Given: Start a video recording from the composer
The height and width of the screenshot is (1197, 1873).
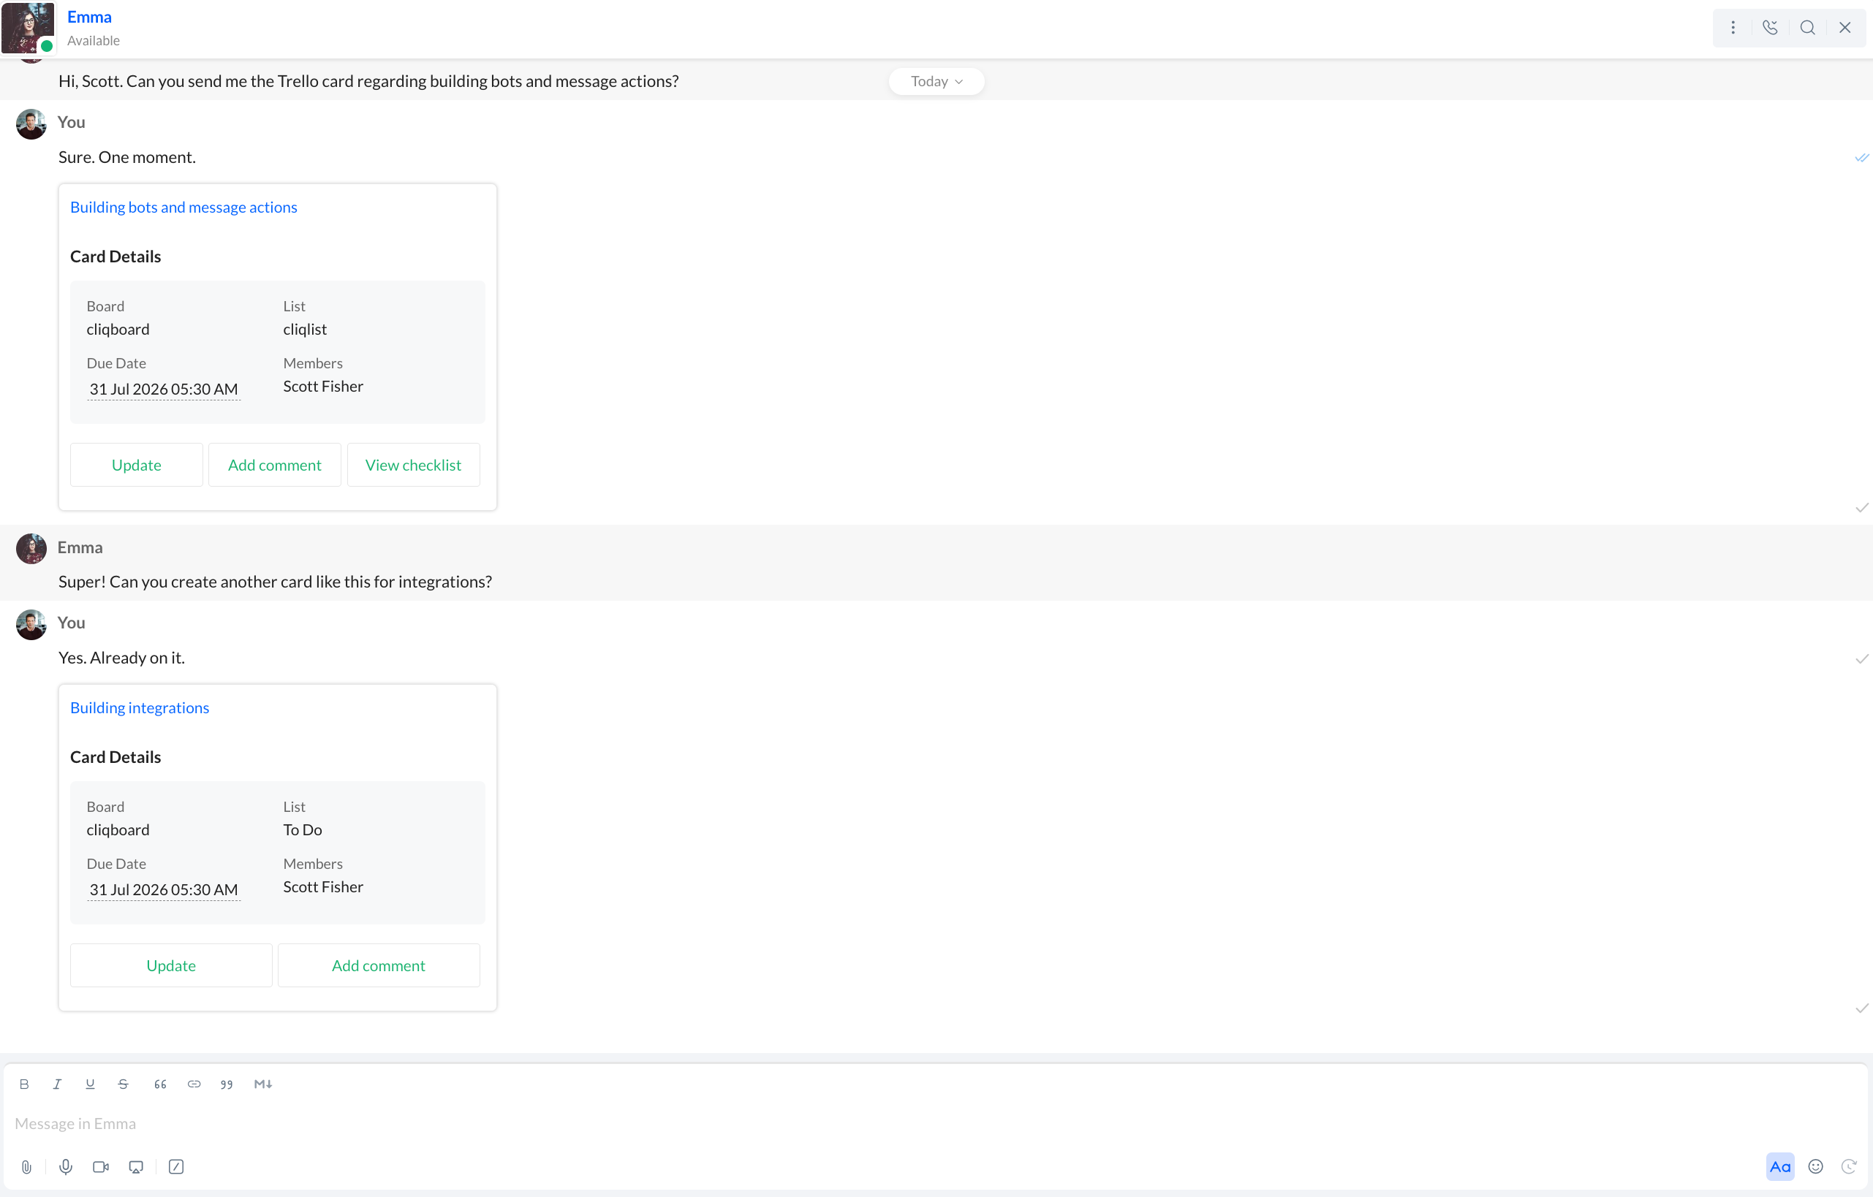Looking at the screenshot, I should 101,1167.
